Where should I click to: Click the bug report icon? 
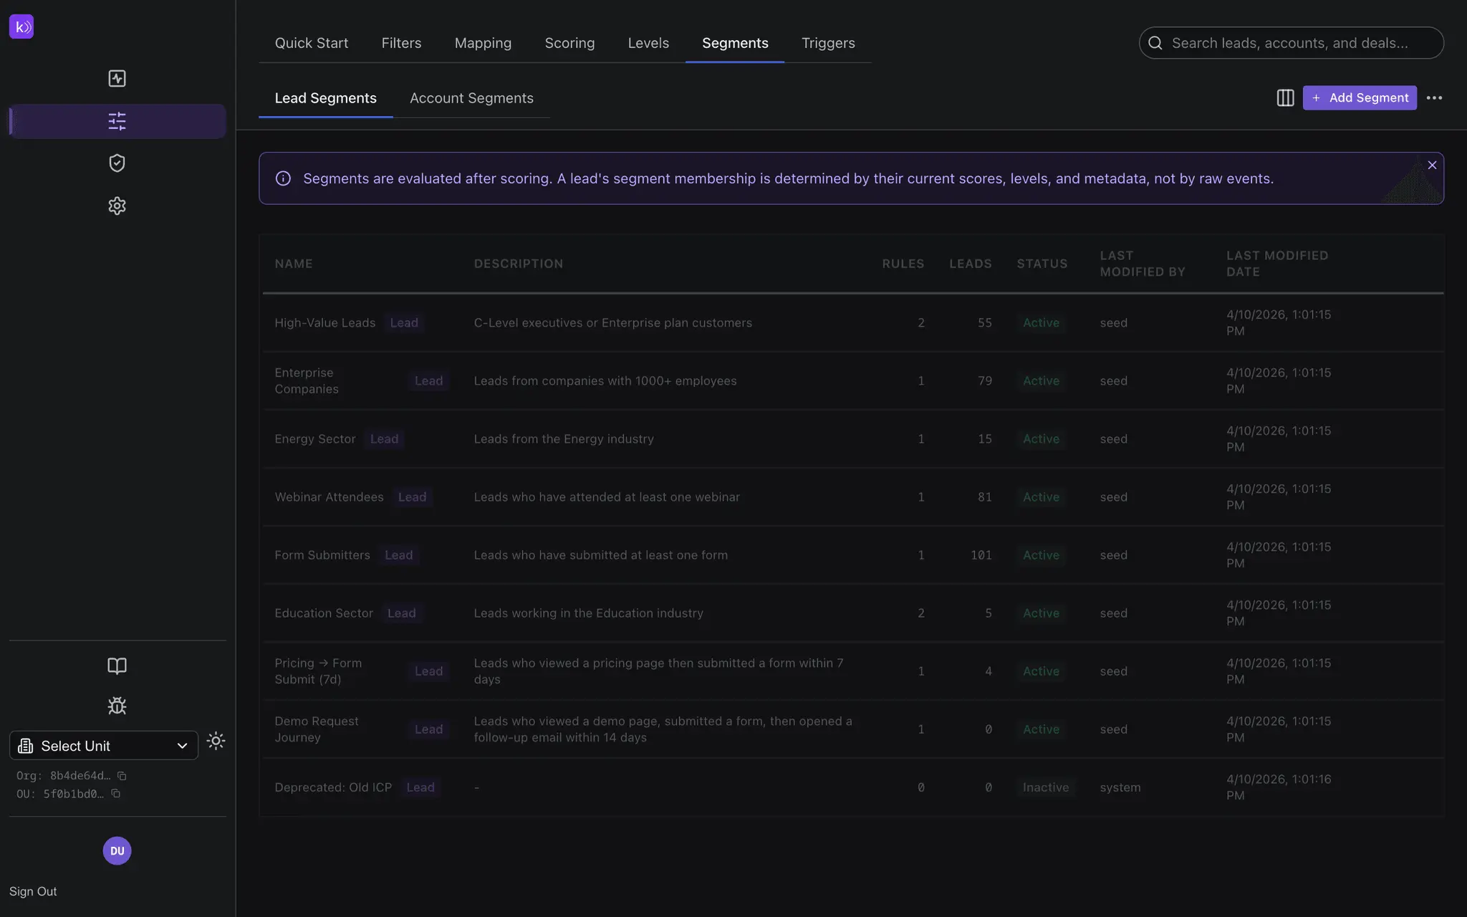(117, 706)
